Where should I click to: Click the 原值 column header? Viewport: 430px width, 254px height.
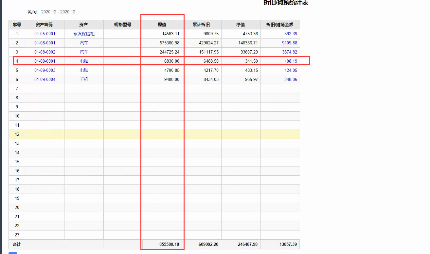[162, 25]
